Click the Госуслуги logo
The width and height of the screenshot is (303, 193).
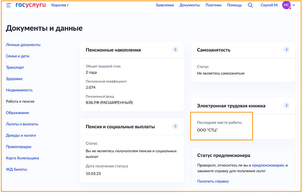pyautogui.click(x=31, y=5)
